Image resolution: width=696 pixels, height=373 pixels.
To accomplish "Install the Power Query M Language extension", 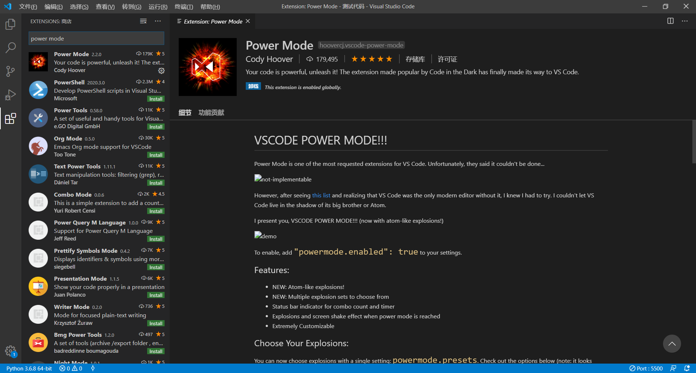I will click(156, 239).
